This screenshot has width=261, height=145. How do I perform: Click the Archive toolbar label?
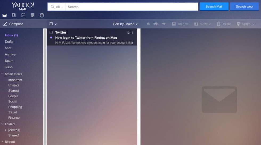(183, 24)
